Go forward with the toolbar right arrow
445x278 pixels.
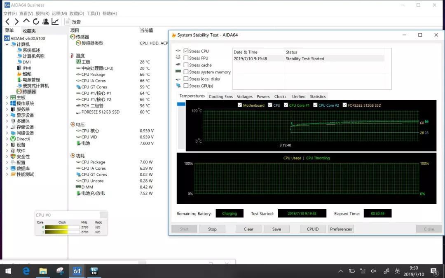pos(17,21)
